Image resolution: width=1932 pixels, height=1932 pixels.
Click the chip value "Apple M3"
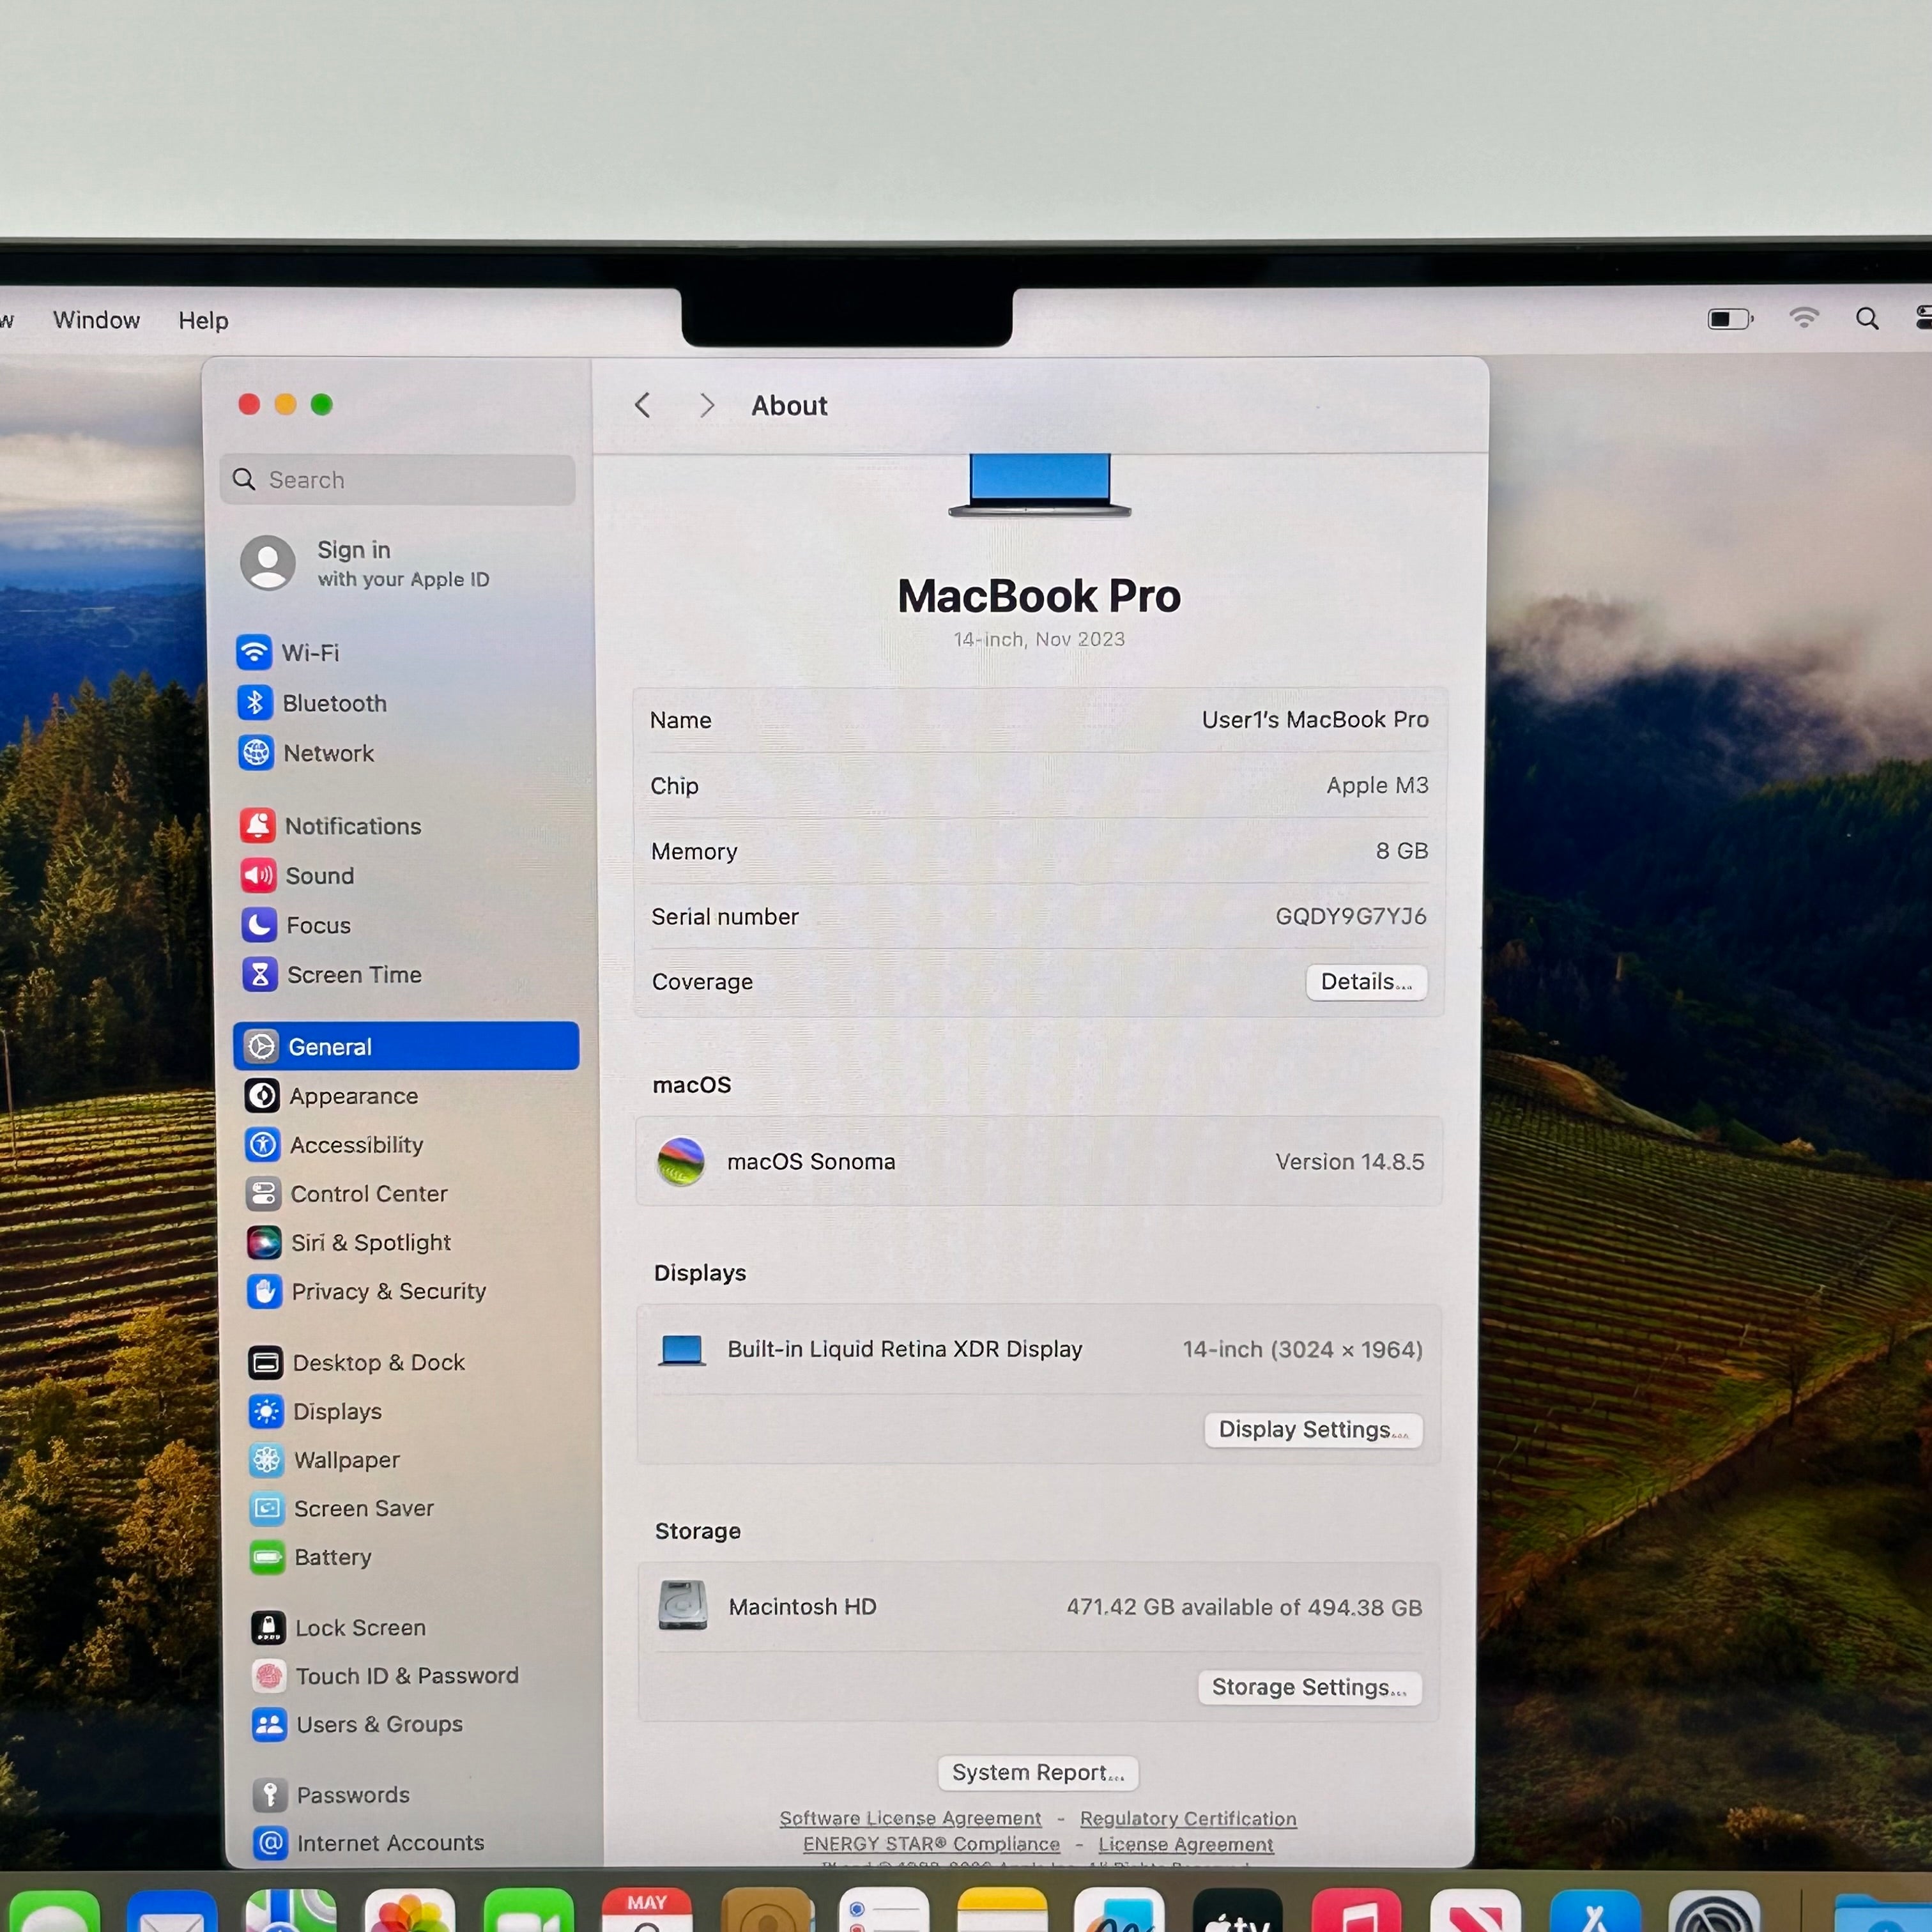tap(1377, 785)
